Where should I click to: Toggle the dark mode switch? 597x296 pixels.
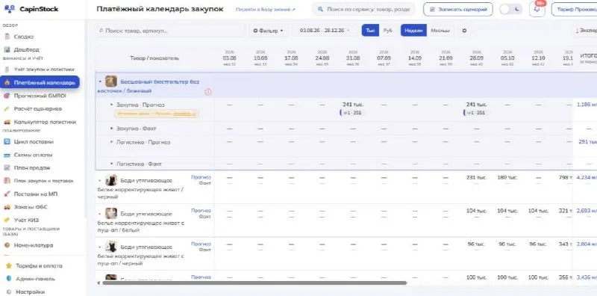click(511, 9)
